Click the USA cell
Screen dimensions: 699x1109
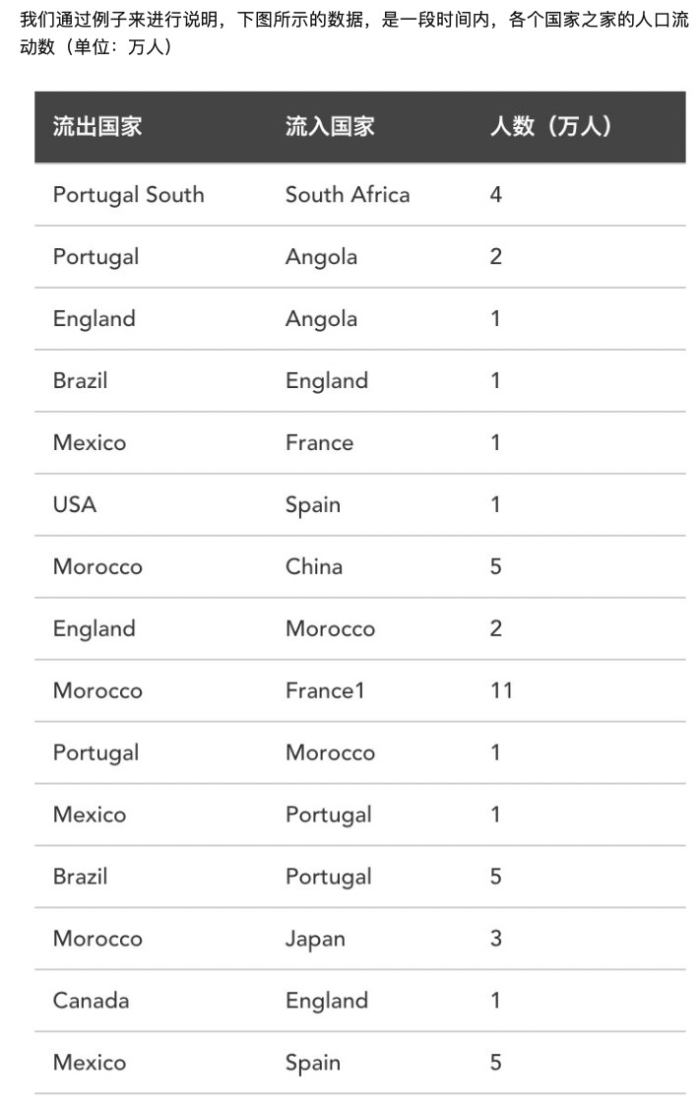pos(75,505)
